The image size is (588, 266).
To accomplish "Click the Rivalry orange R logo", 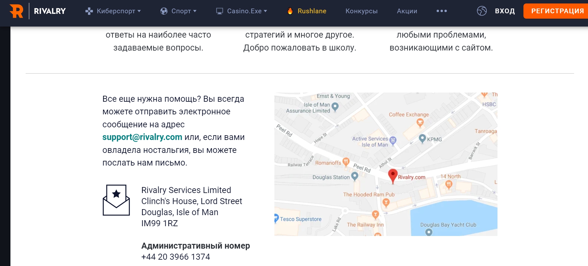I will 16,11.
